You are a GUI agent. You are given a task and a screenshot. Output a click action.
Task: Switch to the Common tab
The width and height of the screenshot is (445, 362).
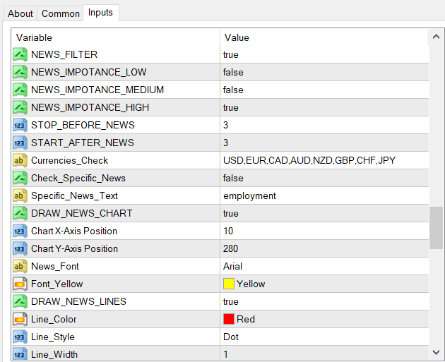tap(61, 13)
